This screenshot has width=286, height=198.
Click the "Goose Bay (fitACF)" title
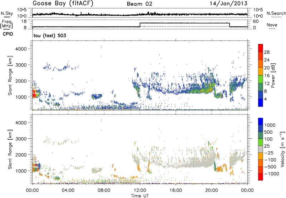63,4
